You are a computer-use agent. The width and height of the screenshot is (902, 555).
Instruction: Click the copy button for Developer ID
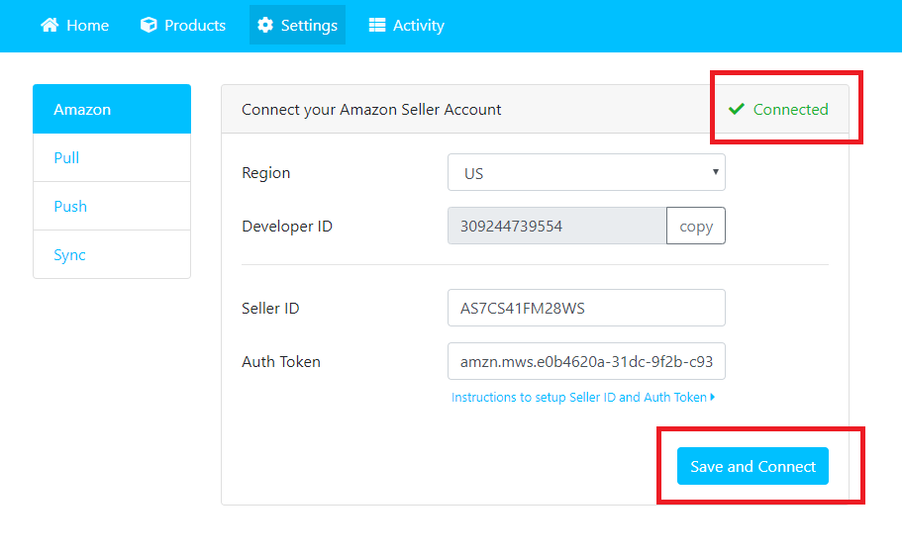(x=695, y=226)
